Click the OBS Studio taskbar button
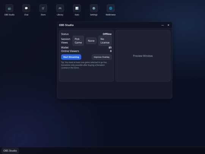This screenshot has height=154, width=205. tap(10, 151)
